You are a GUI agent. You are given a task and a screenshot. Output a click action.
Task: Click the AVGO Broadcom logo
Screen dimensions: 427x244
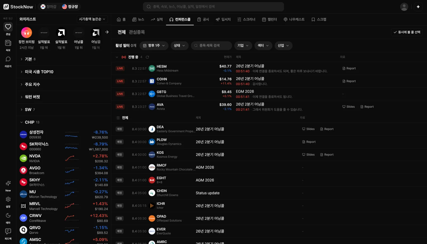23,170
